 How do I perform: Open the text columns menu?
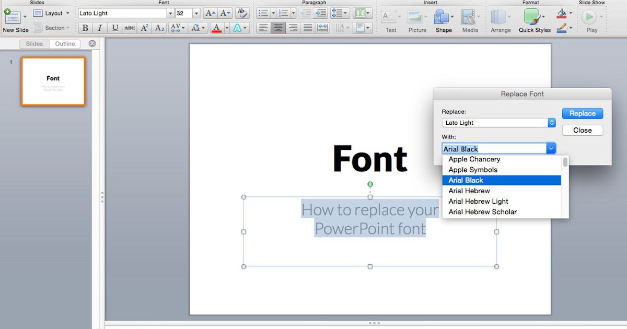363,13
